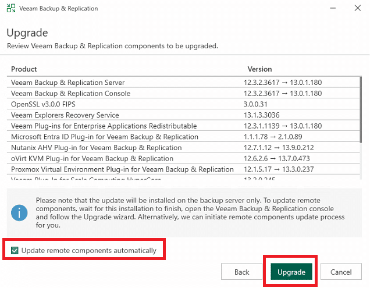Click the Version column header
Image resolution: width=370 pixels, height=288 pixels.
[259, 69]
